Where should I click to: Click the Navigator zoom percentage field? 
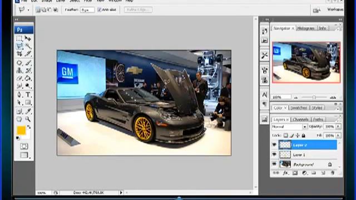pyautogui.click(x=281, y=97)
